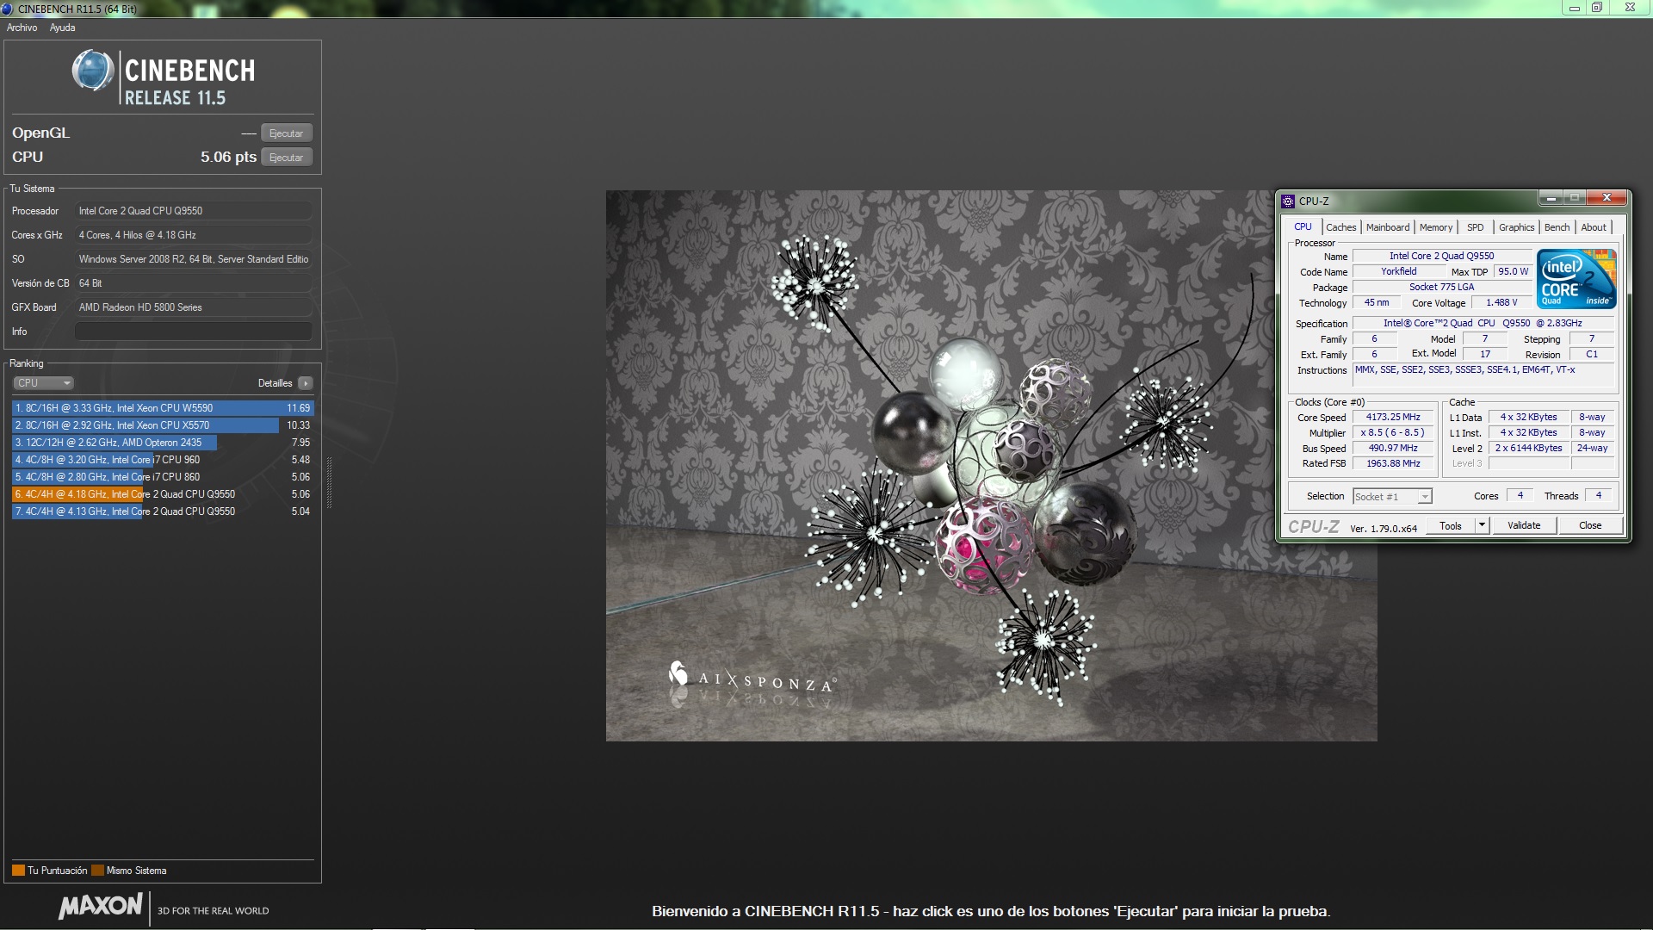The image size is (1653, 930).
Task: Click the CPU-Z title bar icon
Action: coord(1289,201)
